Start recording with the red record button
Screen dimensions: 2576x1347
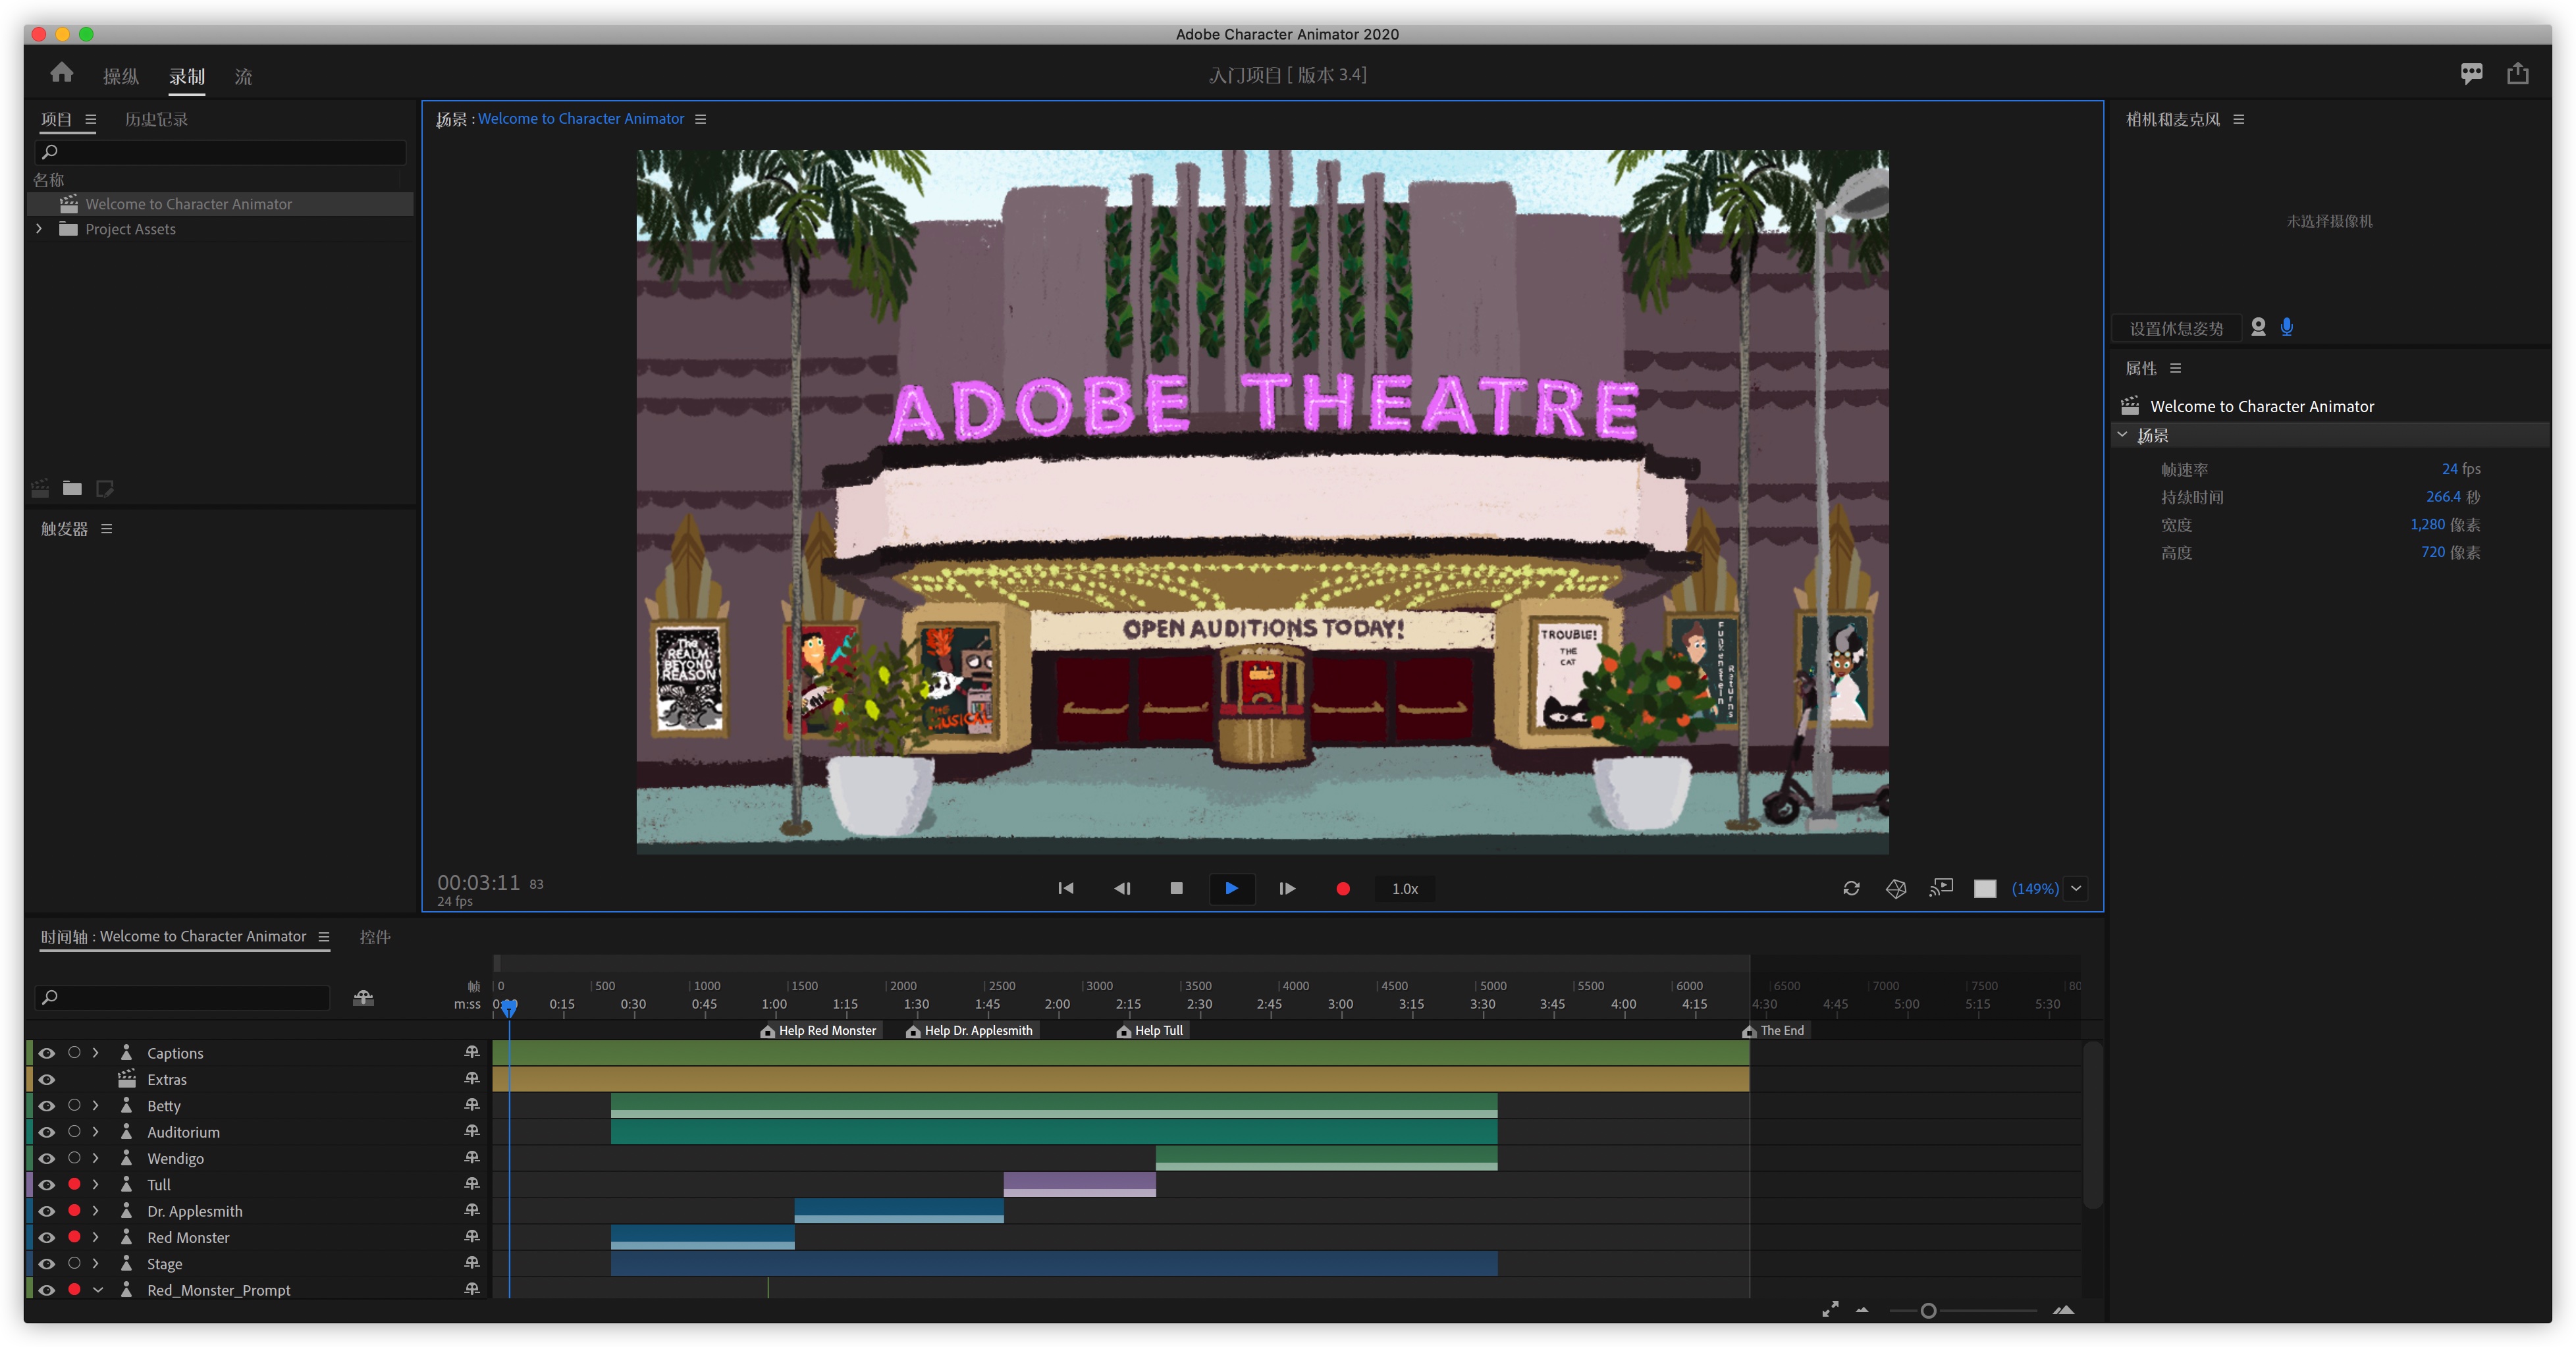[x=1343, y=888]
